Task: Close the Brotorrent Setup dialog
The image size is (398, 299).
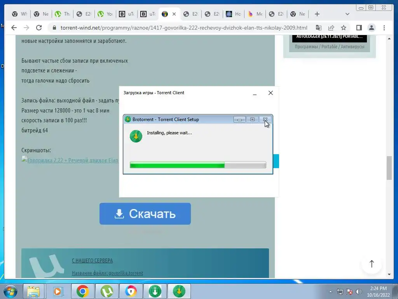Action: coord(265,119)
